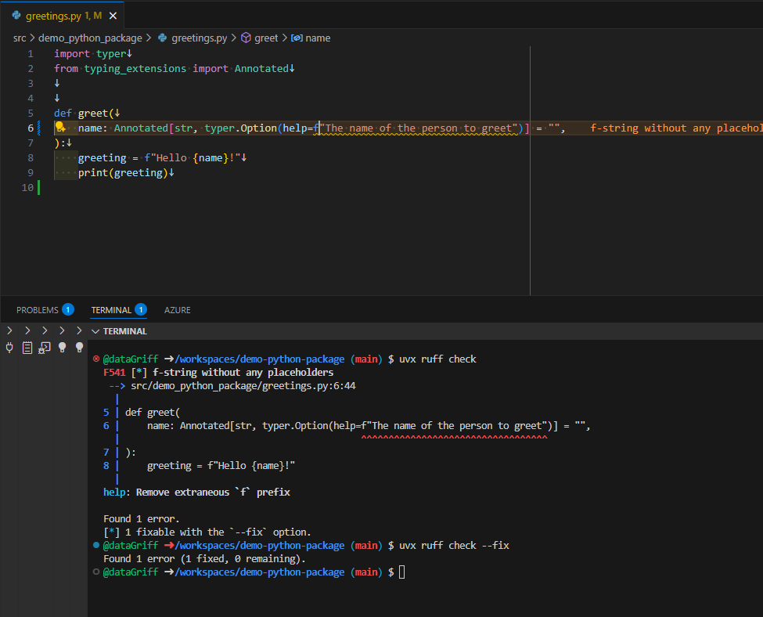Screen dimensions: 763x617
Task: Click 'greeting' inside the print call on line 9
Action: tap(139, 173)
